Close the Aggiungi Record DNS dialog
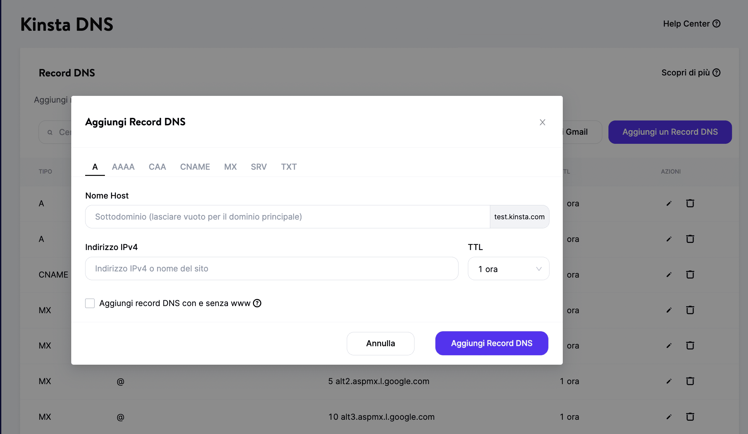The image size is (748, 434). click(x=542, y=122)
